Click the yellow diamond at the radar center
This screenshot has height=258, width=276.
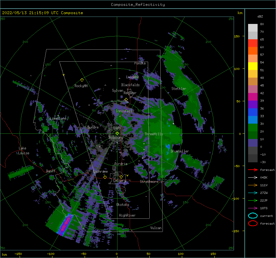(x=117, y=133)
